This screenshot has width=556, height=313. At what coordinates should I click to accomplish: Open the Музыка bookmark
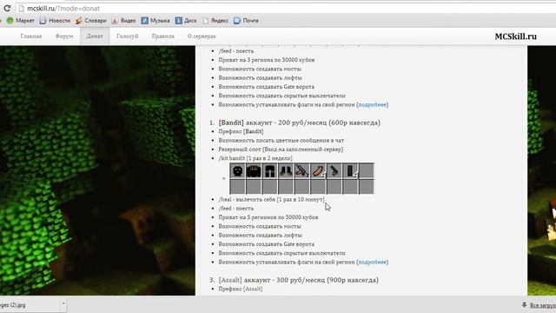(156, 21)
